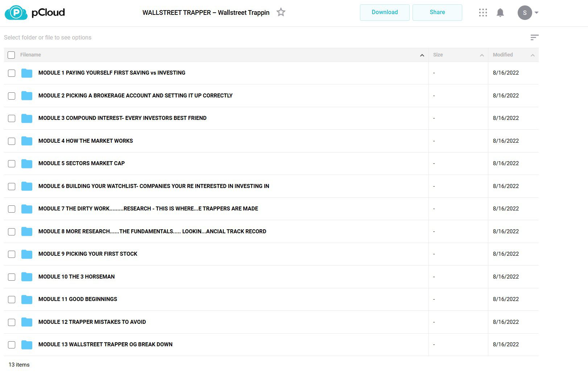588x372 pixels.
Task: Check the MODULE 1 PAYING YOURSELF FIRST checkbox
Action: [12, 73]
